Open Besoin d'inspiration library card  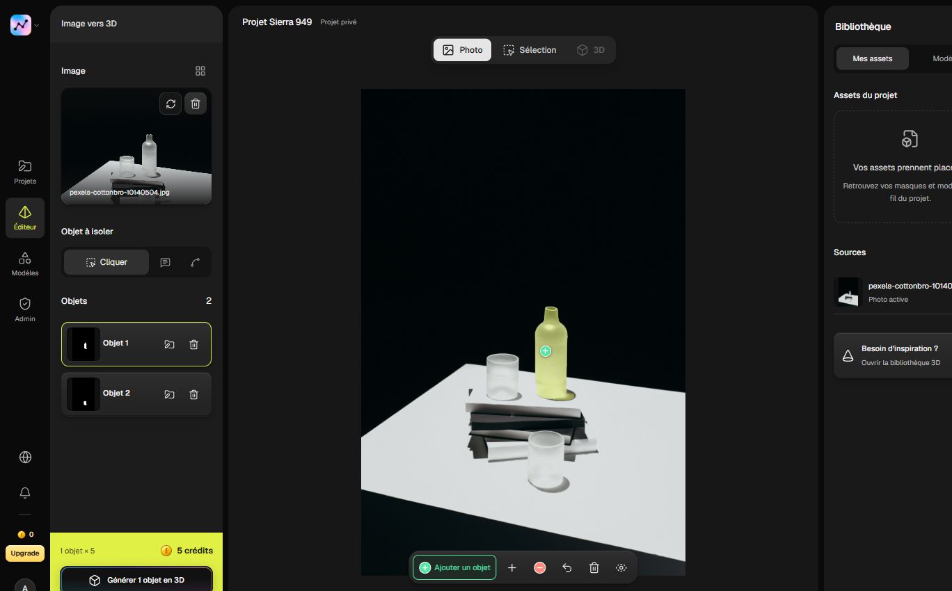point(893,355)
